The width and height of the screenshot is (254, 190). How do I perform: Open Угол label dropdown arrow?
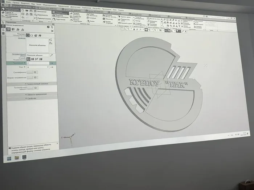(x=25, y=67)
